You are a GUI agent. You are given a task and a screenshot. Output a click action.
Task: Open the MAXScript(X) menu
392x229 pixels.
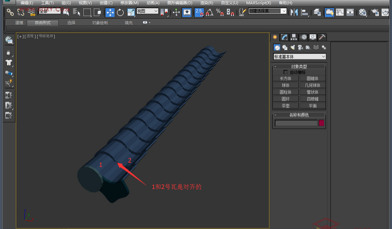(258, 3)
